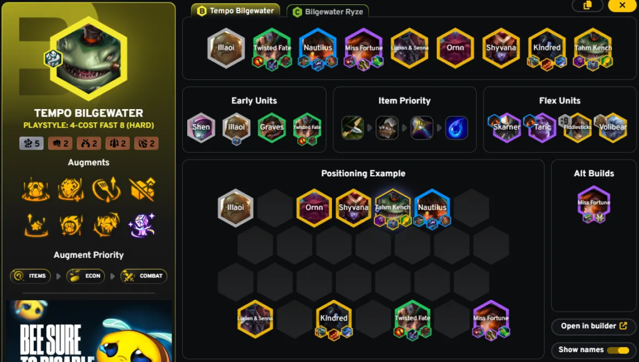
Task: Toggle the Show names switch
Action: coord(618,350)
